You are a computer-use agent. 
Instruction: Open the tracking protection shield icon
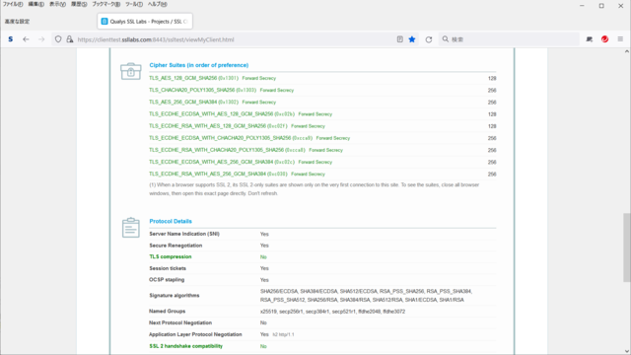coord(58,39)
